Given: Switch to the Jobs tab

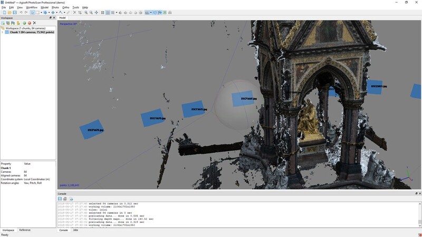Looking at the screenshot, I should (x=75, y=230).
